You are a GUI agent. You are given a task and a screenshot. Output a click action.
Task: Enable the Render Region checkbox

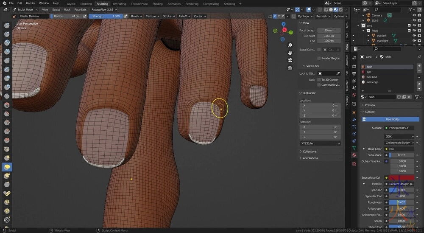point(319,58)
